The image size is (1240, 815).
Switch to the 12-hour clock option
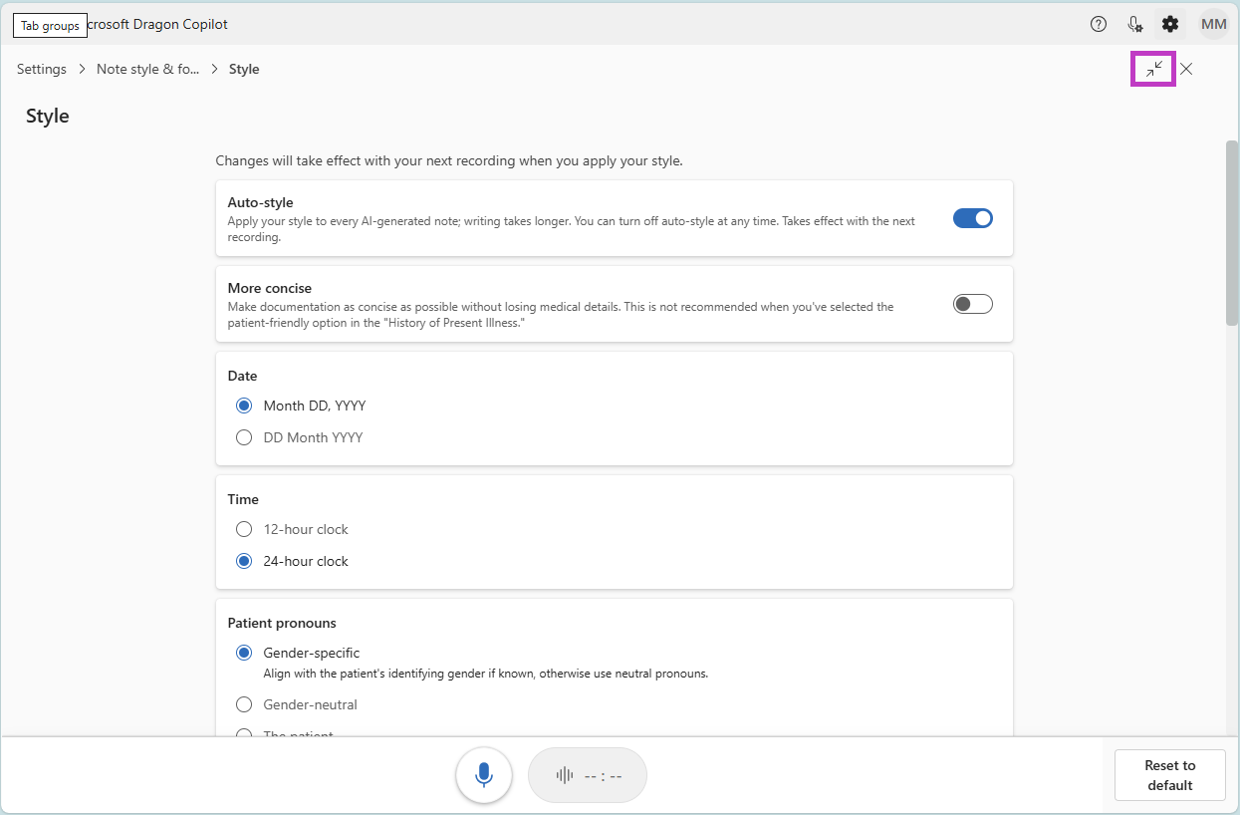click(x=244, y=529)
